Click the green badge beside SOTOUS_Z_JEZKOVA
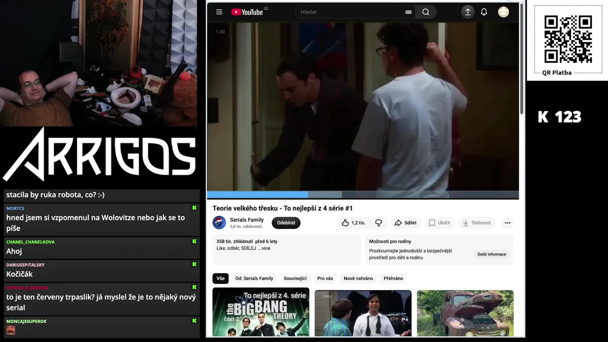Image resolution: width=608 pixels, height=342 pixels. click(x=194, y=287)
